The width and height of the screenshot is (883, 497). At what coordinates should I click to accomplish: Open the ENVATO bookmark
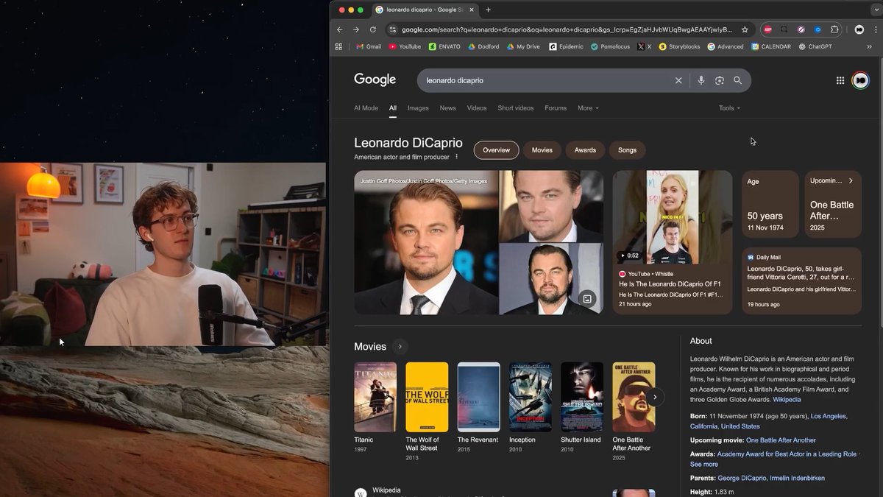[x=444, y=46]
